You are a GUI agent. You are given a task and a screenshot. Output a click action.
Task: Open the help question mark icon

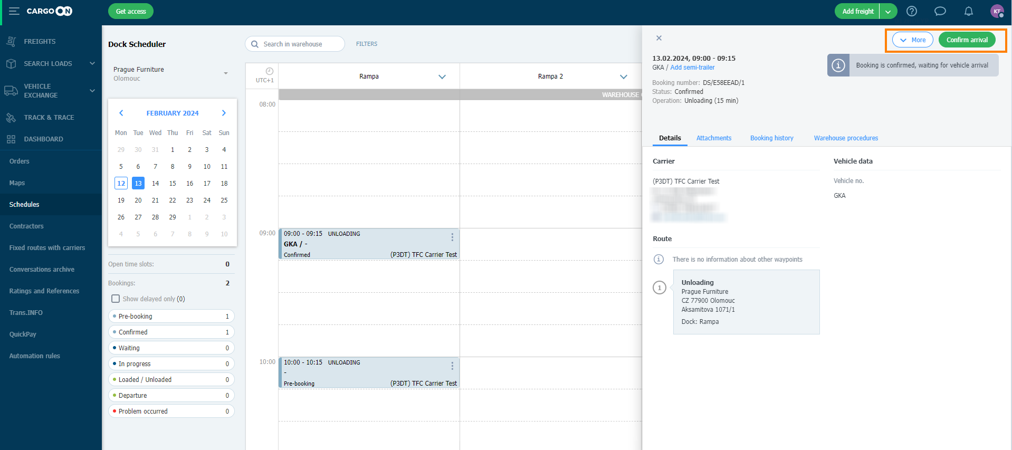(911, 11)
